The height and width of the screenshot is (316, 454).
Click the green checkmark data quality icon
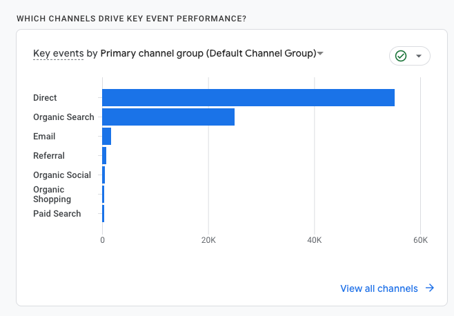399,56
